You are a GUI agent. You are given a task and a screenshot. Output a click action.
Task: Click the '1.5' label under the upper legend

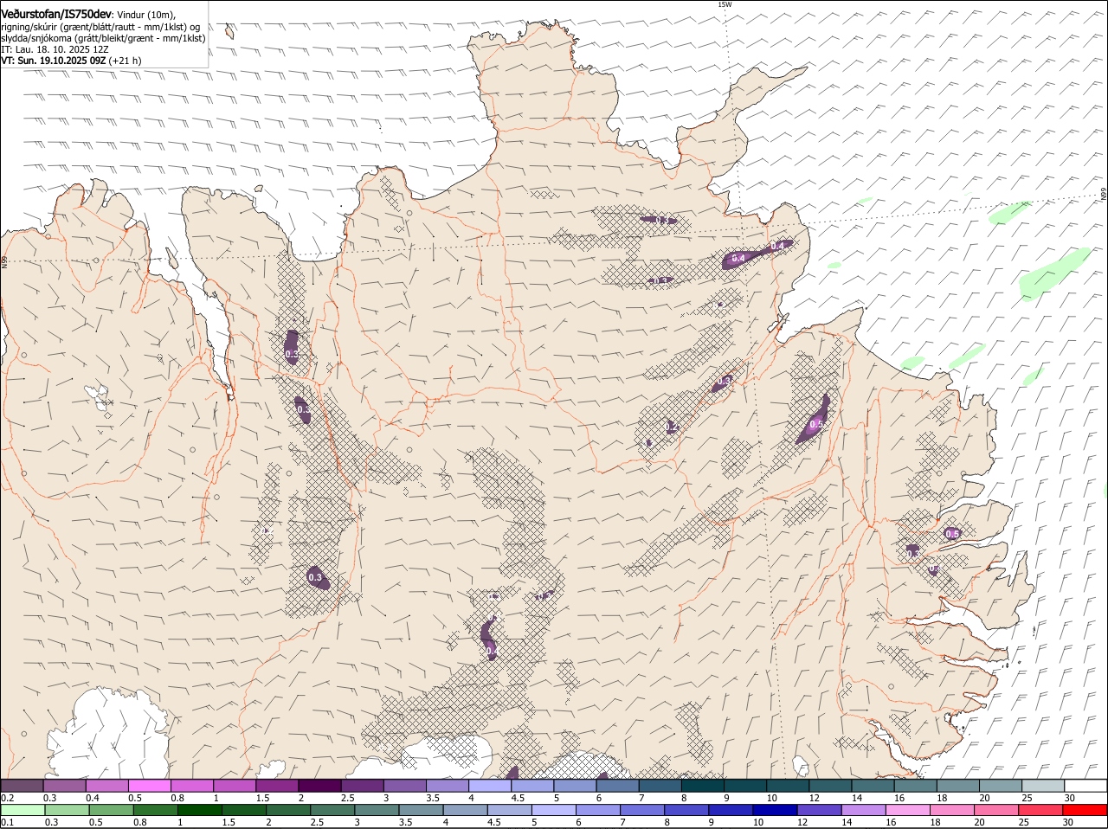[262, 798]
